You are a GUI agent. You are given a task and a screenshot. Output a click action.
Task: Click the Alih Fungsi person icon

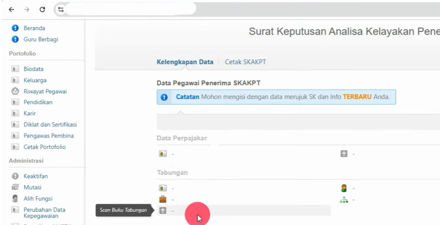click(x=15, y=198)
